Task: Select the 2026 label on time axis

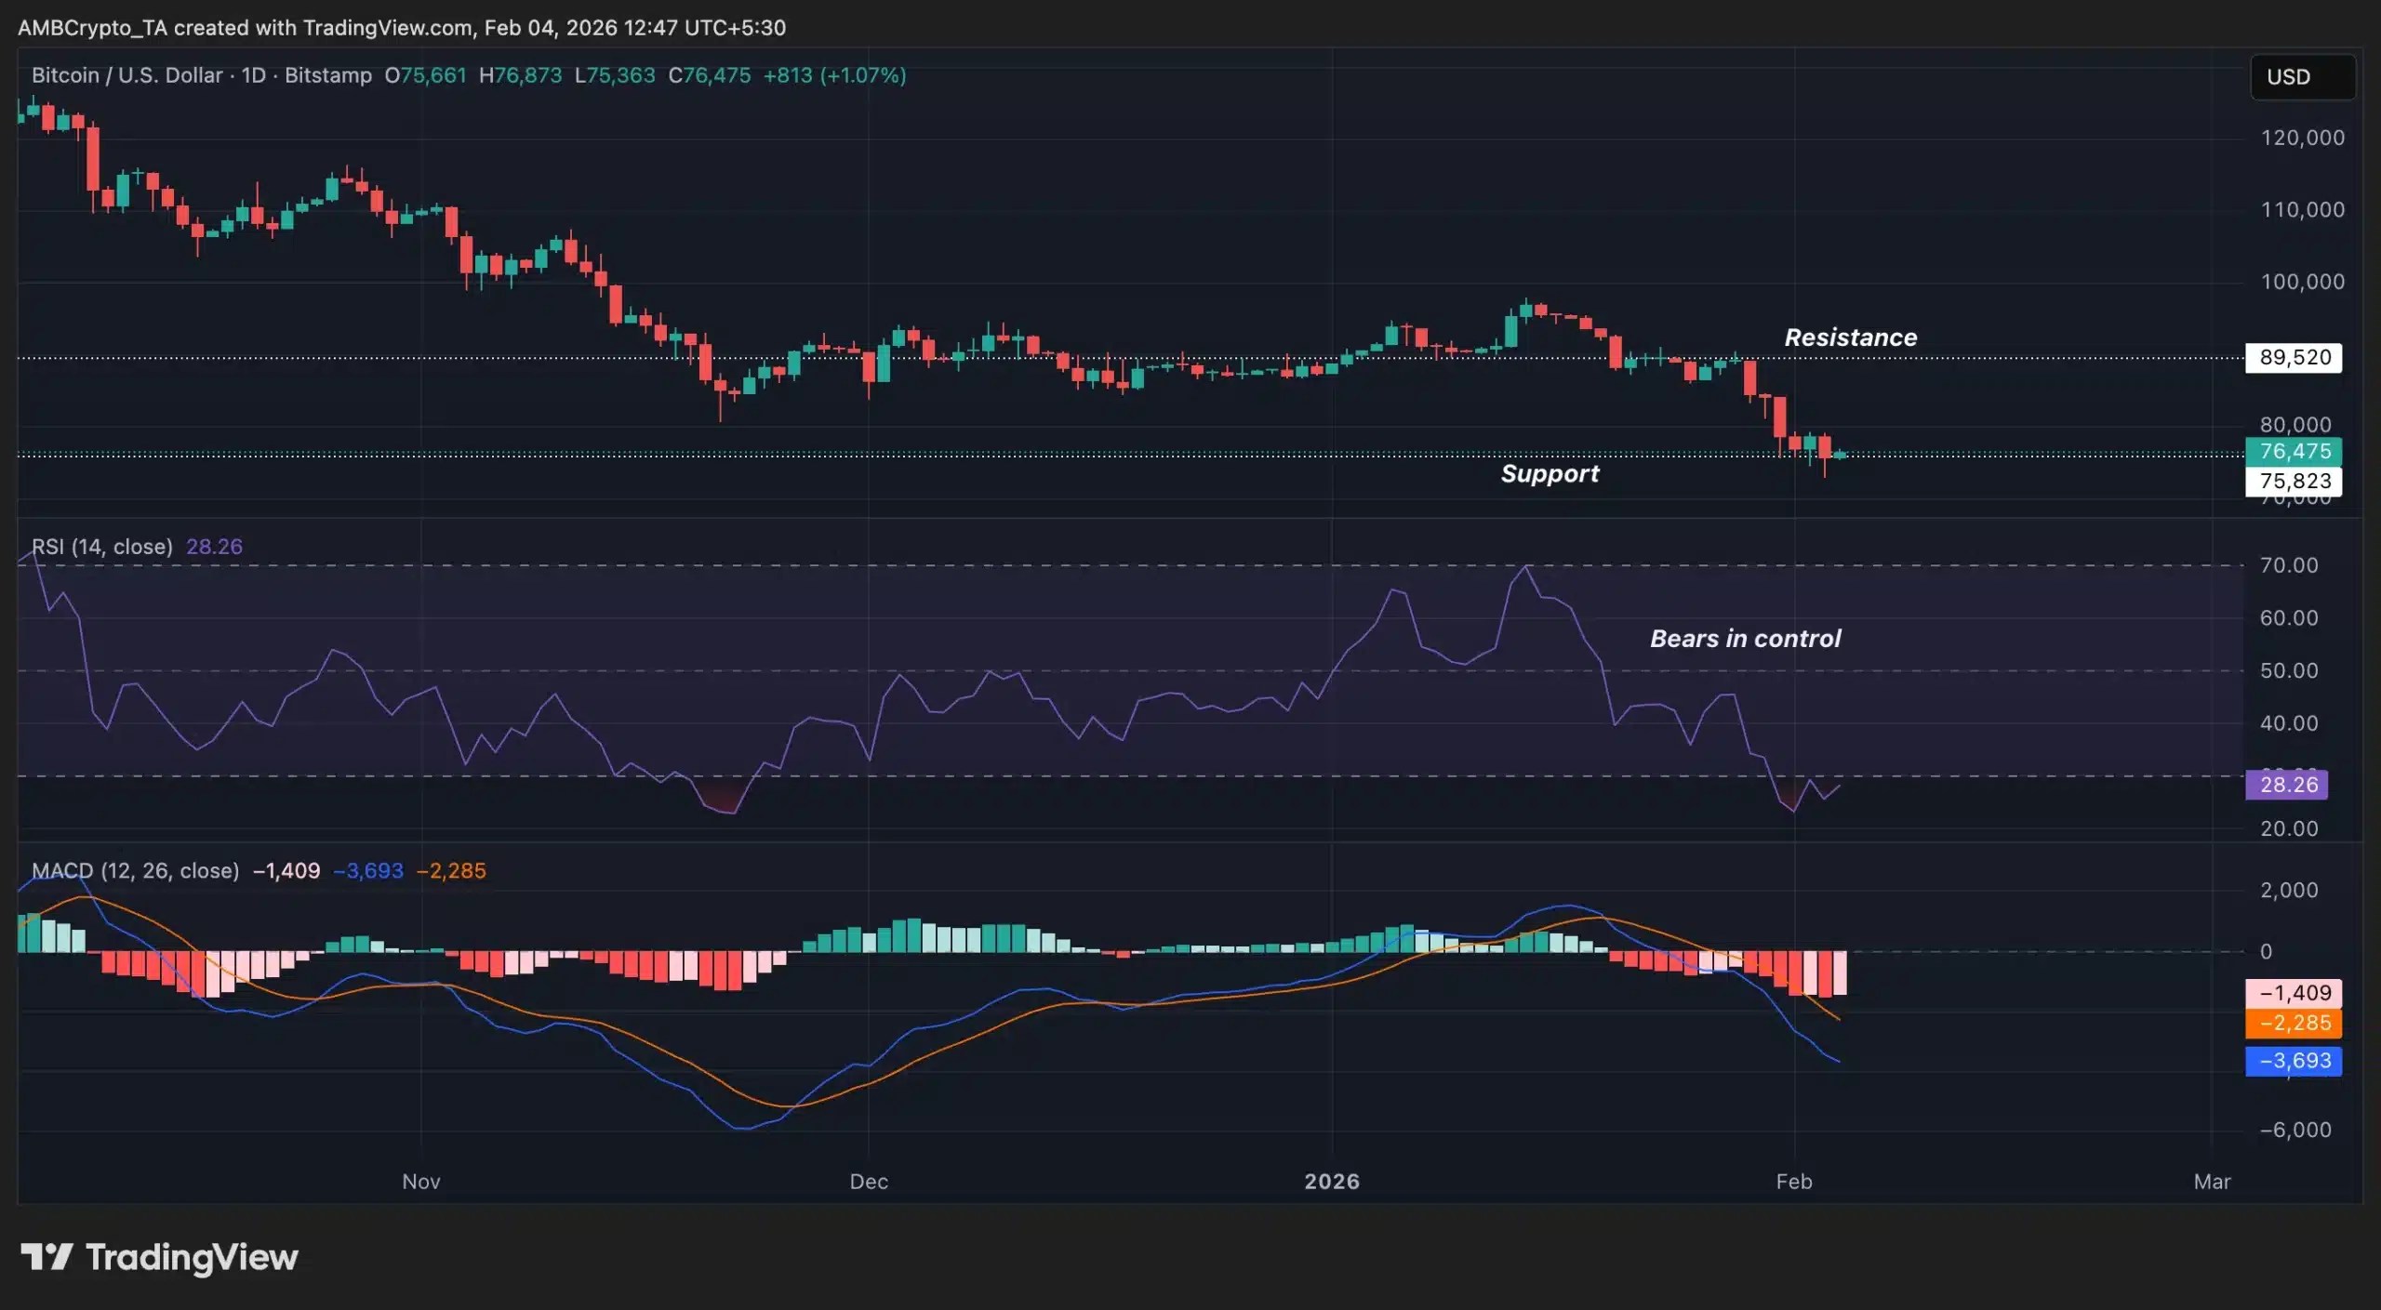Action: [x=1332, y=1182]
